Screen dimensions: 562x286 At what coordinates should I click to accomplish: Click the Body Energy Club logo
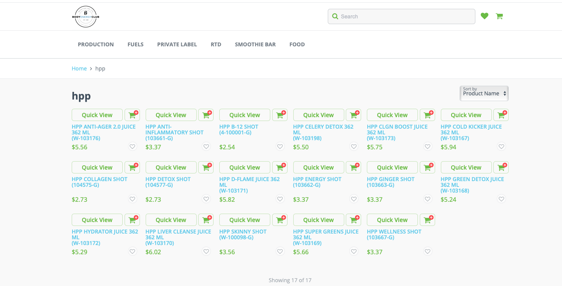coord(85,17)
